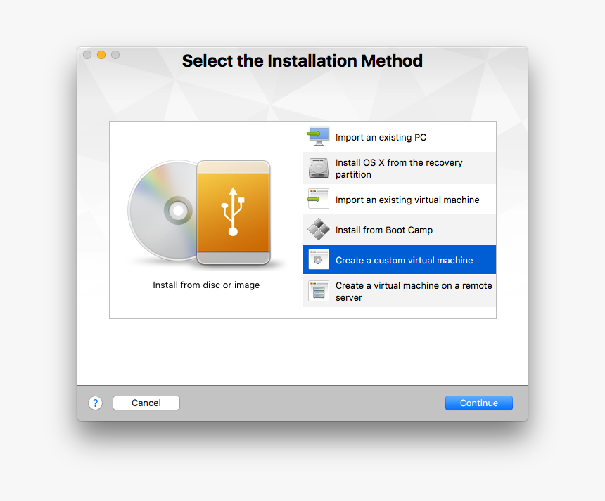The width and height of the screenshot is (605, 501).
Task: Click the Import an existing PC monitor icon
Action: coord(318,137)
